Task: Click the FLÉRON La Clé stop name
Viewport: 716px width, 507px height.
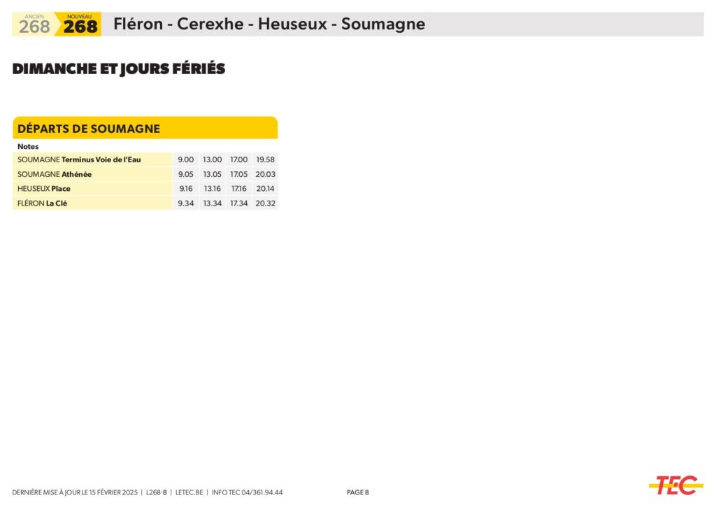Action: (x=42, y=203)
